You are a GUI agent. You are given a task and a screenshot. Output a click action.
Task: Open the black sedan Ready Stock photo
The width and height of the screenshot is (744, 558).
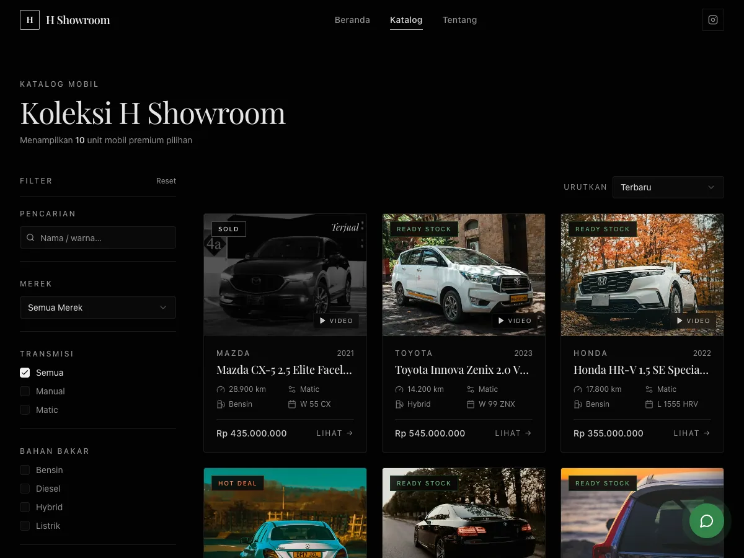(464, 513)
